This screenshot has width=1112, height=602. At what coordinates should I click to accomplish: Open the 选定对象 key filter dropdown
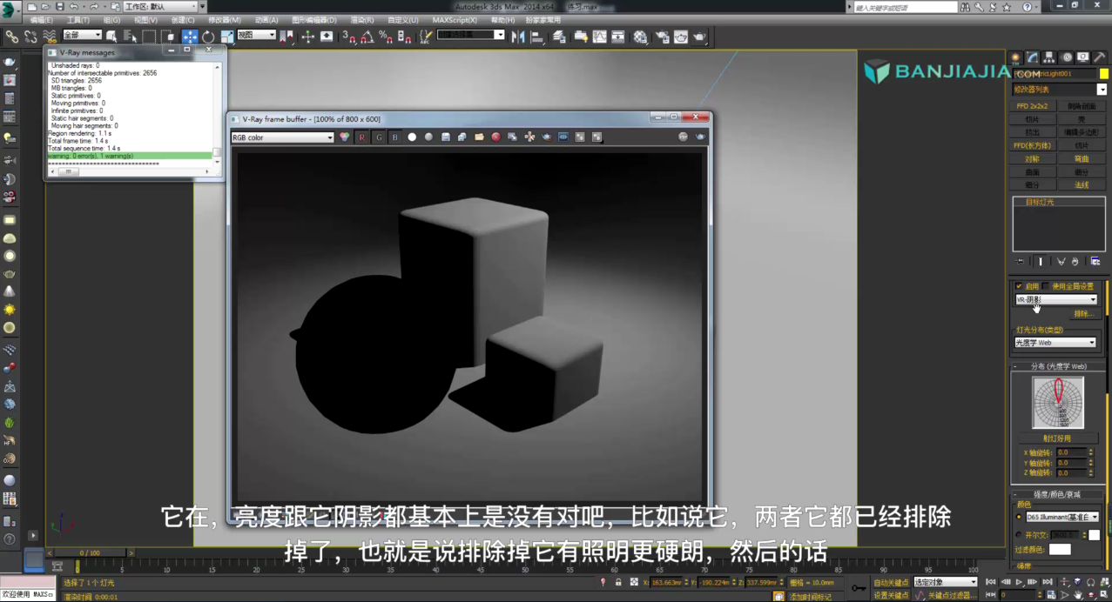[945, 582]
